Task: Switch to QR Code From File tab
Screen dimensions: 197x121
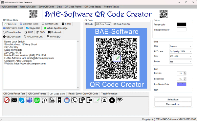Action: pyautogui.click(x=122, y=24)
